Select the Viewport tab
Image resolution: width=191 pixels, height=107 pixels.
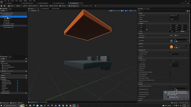click(32, 9)
